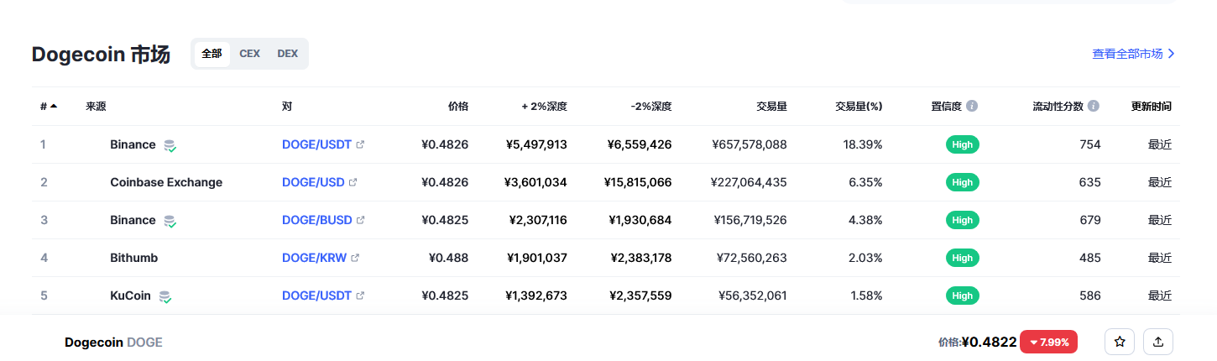Click the star watchlist icon
Viewport: 1217px width, 361px height.
[x=1119, y=342]
